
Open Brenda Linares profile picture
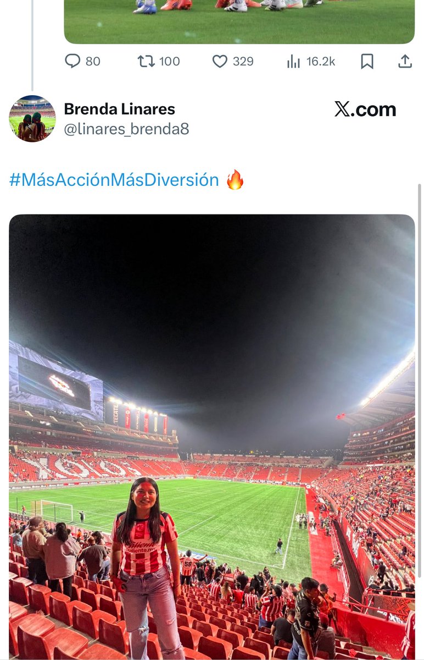pyautogui.click(x=32, y=119)
